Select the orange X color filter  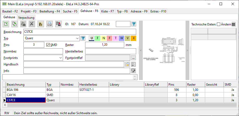[x=133, y=38]
